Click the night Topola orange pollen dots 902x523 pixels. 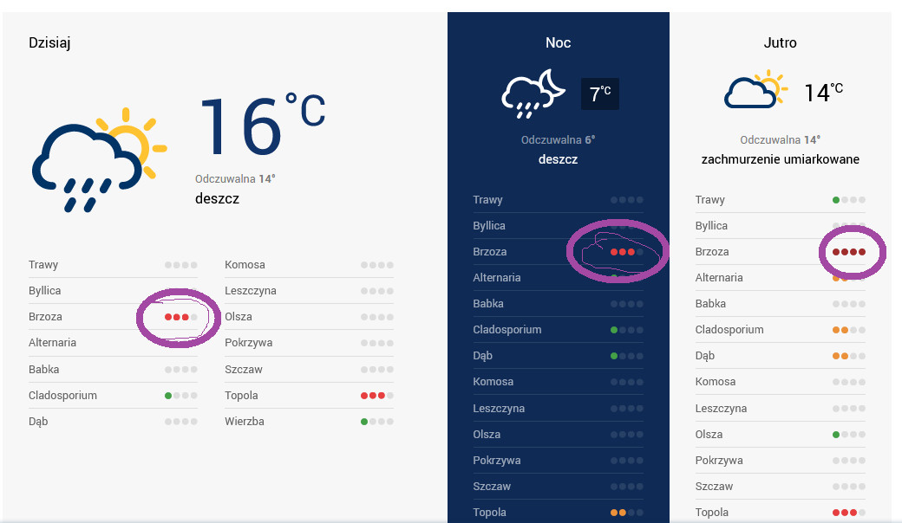[626, 513]
